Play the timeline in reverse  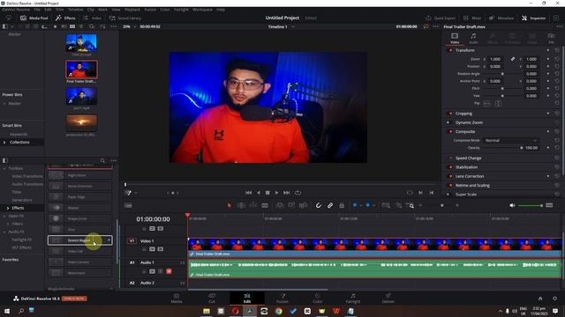pyautogui.click(x=259, y=193)
